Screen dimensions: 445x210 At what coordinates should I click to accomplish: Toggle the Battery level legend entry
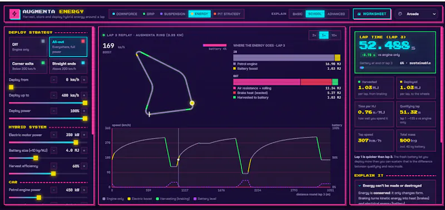pyautogui.click(x=205, y=199)
